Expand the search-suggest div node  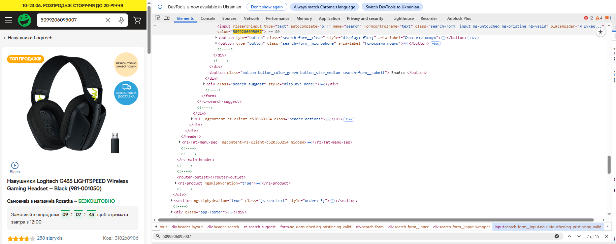click(204, 84)
